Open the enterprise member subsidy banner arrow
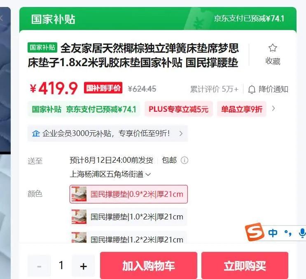This screenshot has height=279, width=306. [181, 134]
